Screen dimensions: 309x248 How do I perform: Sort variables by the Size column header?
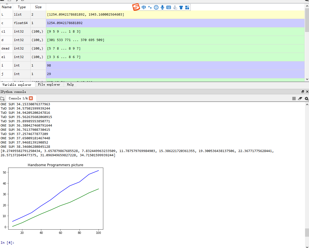point(38,7)
